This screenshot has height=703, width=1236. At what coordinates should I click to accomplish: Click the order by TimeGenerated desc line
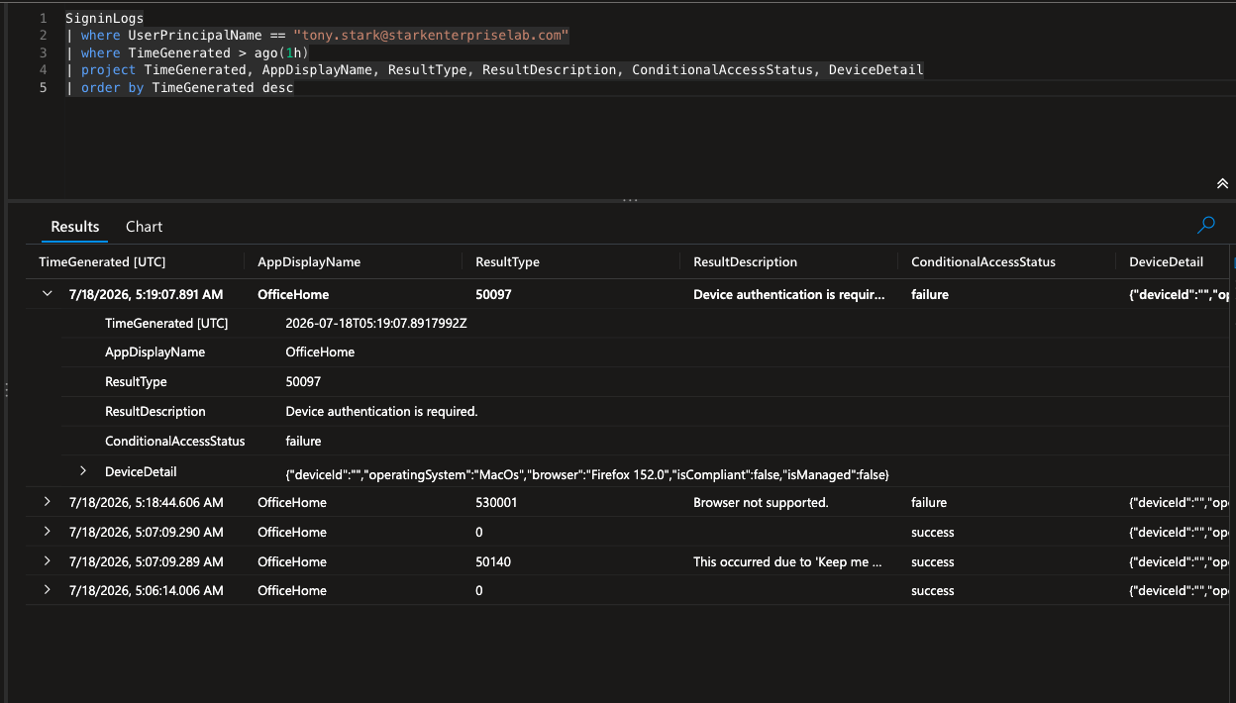[179, 87]
